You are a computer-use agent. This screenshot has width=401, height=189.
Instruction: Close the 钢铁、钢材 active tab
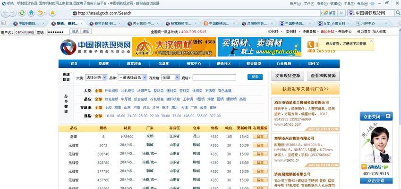pos(82,24)
